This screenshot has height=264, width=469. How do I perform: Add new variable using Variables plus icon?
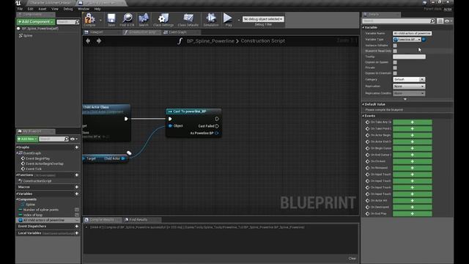pos(76,194)
